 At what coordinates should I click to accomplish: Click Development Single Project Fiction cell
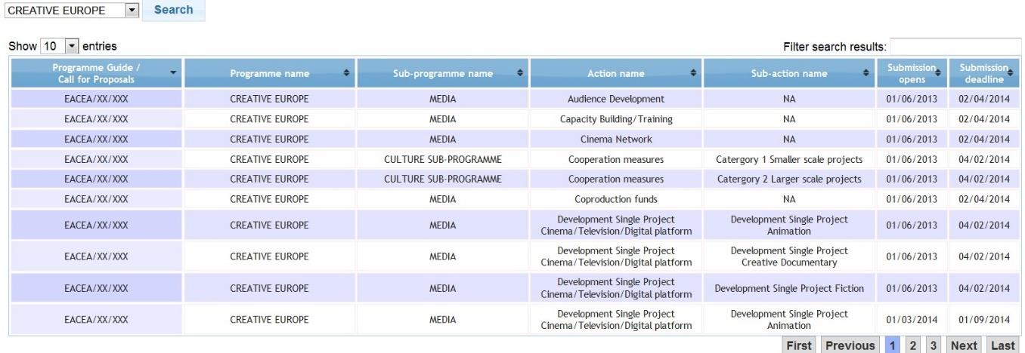click(789, 288)
